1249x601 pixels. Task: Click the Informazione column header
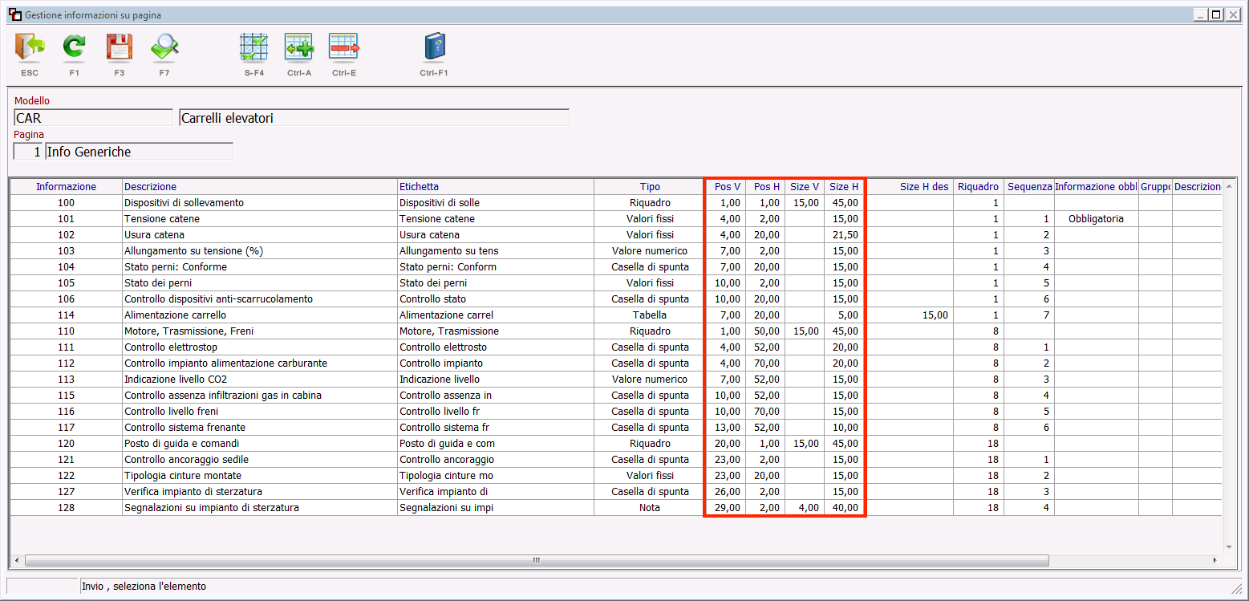66,187
